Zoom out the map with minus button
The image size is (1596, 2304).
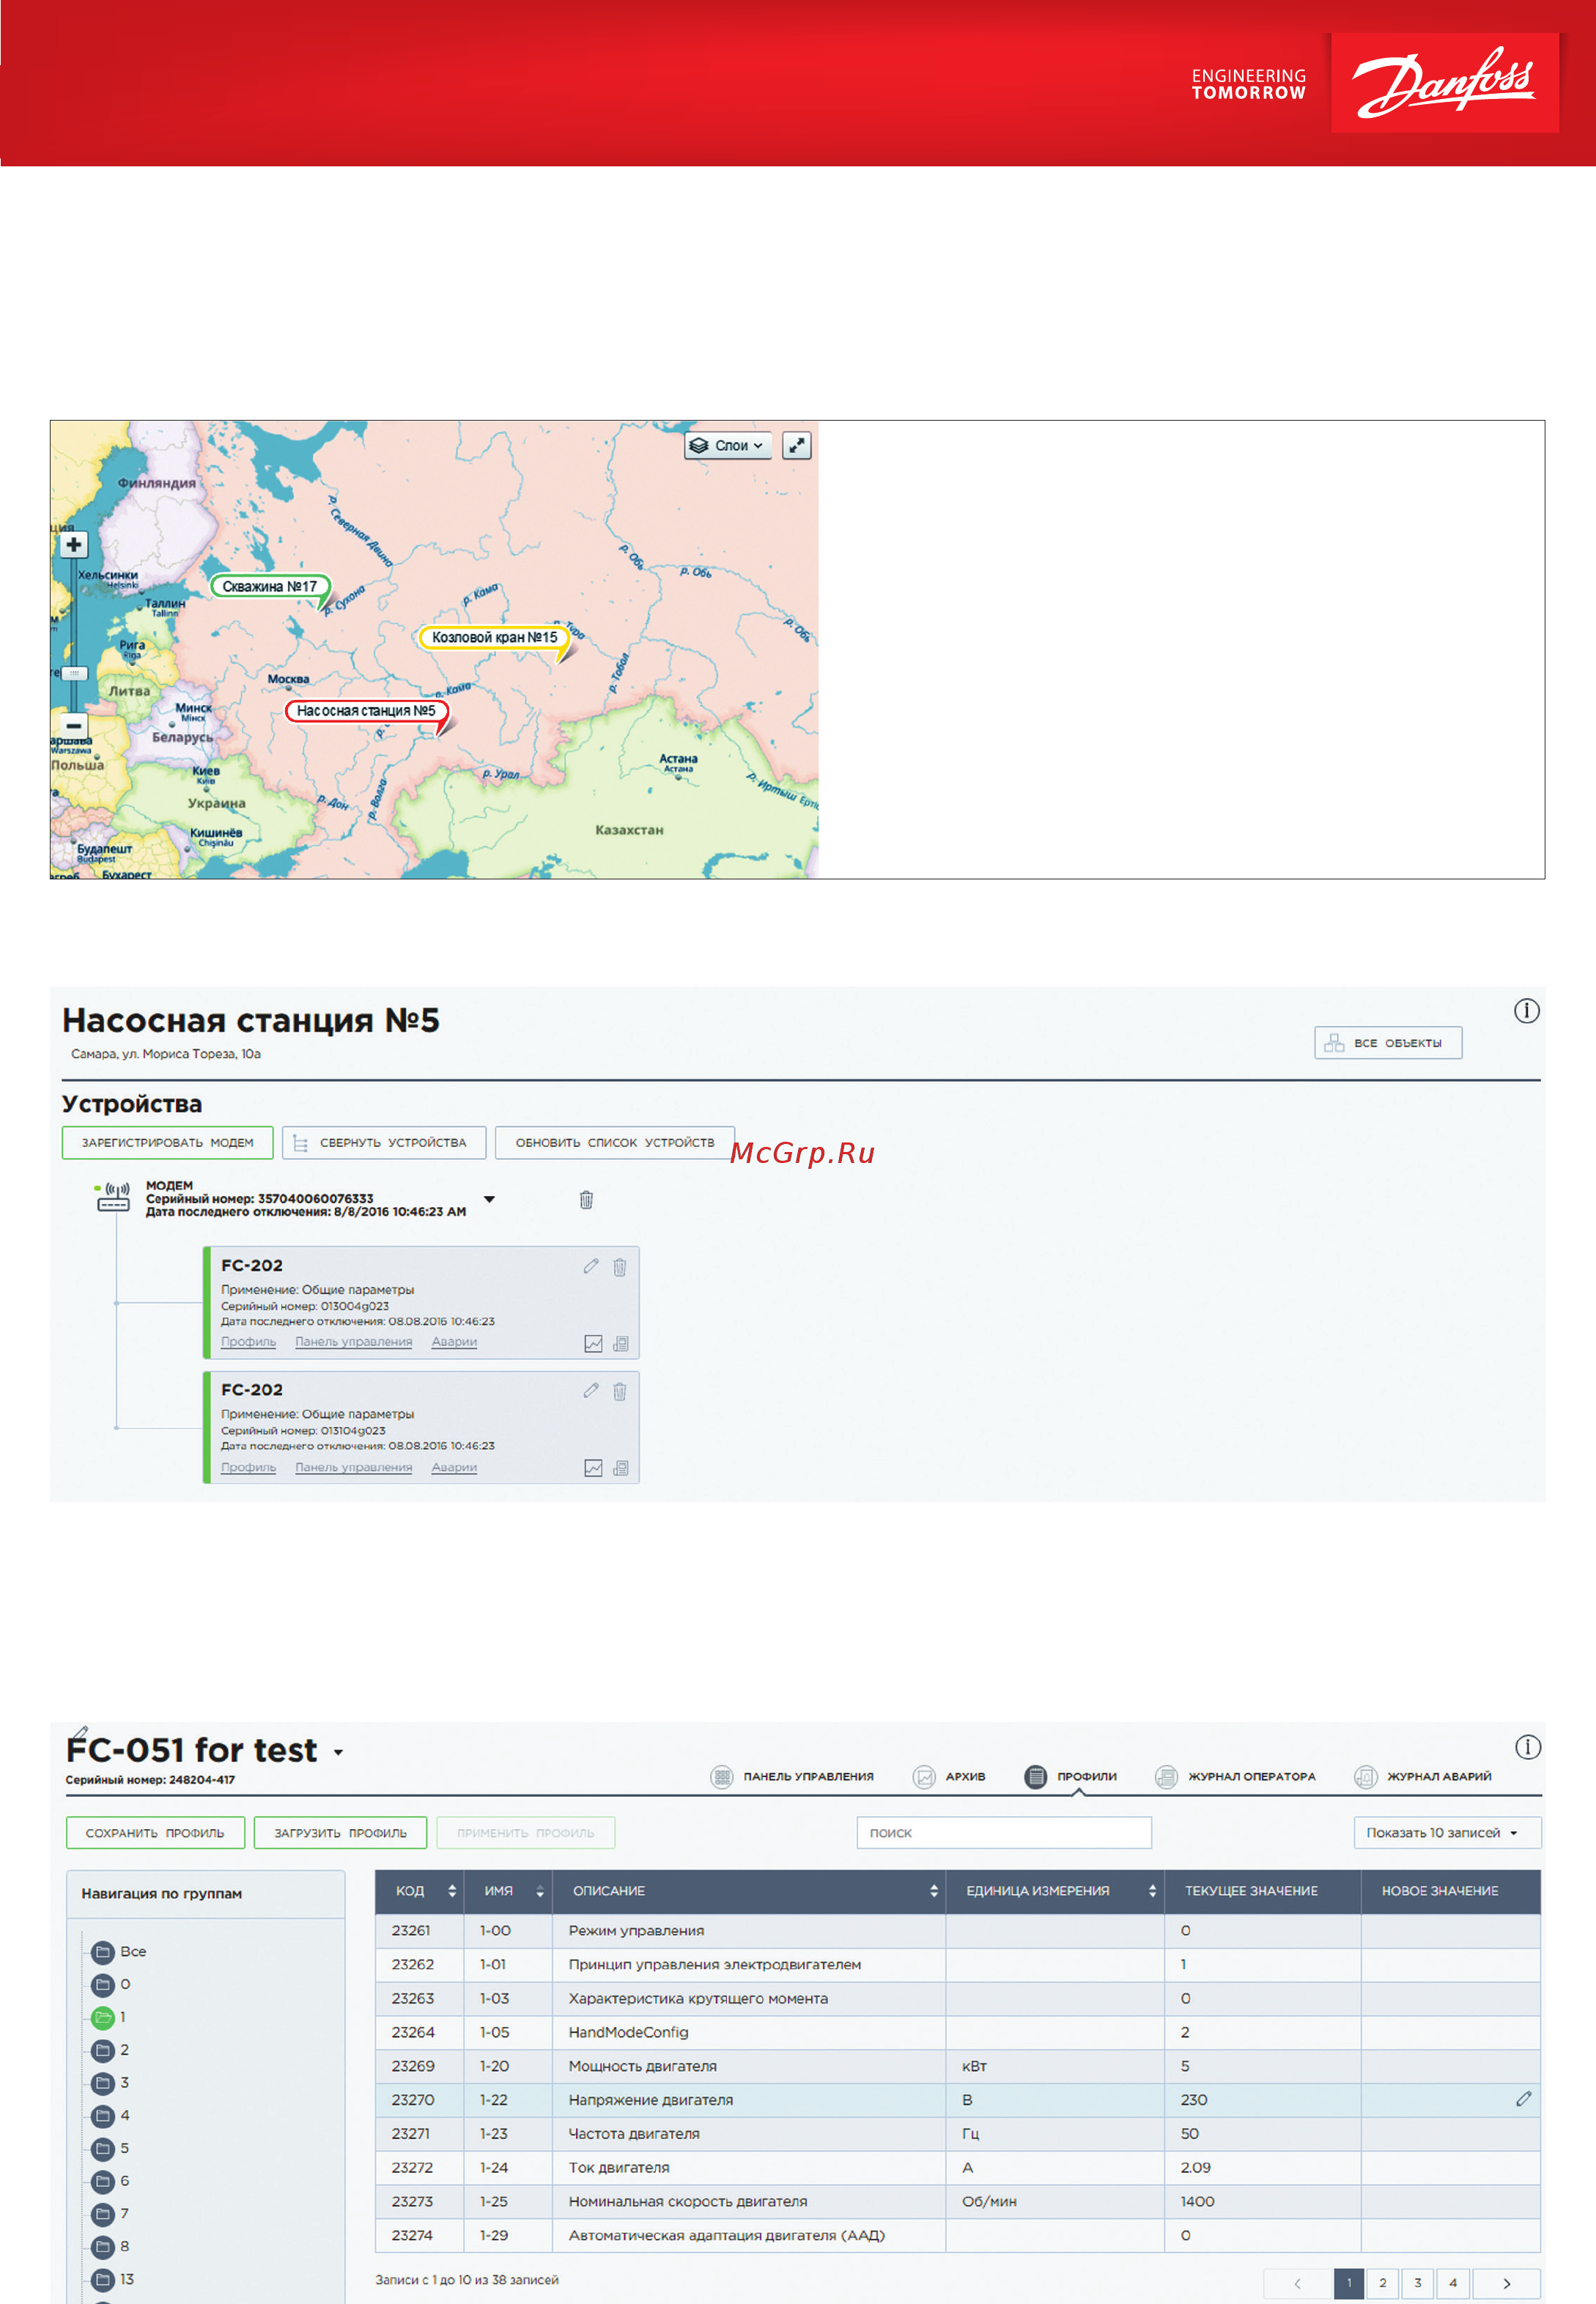pos(73,725)
